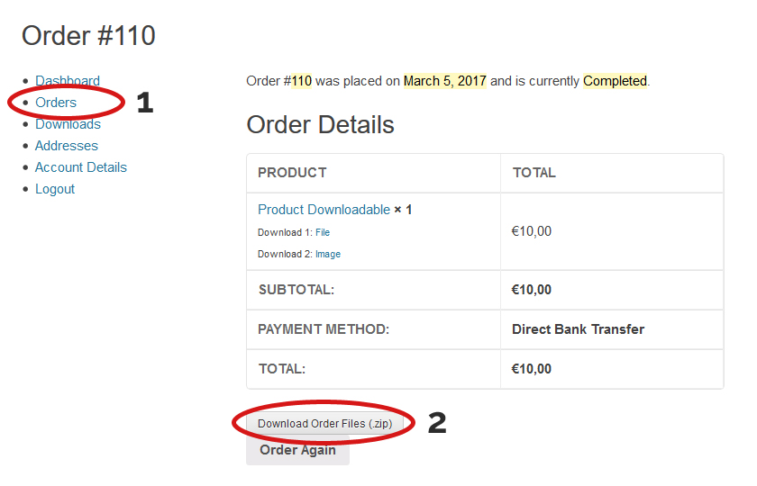Click the TOTAL column header
757x486 pixels.
click(534, 173)
